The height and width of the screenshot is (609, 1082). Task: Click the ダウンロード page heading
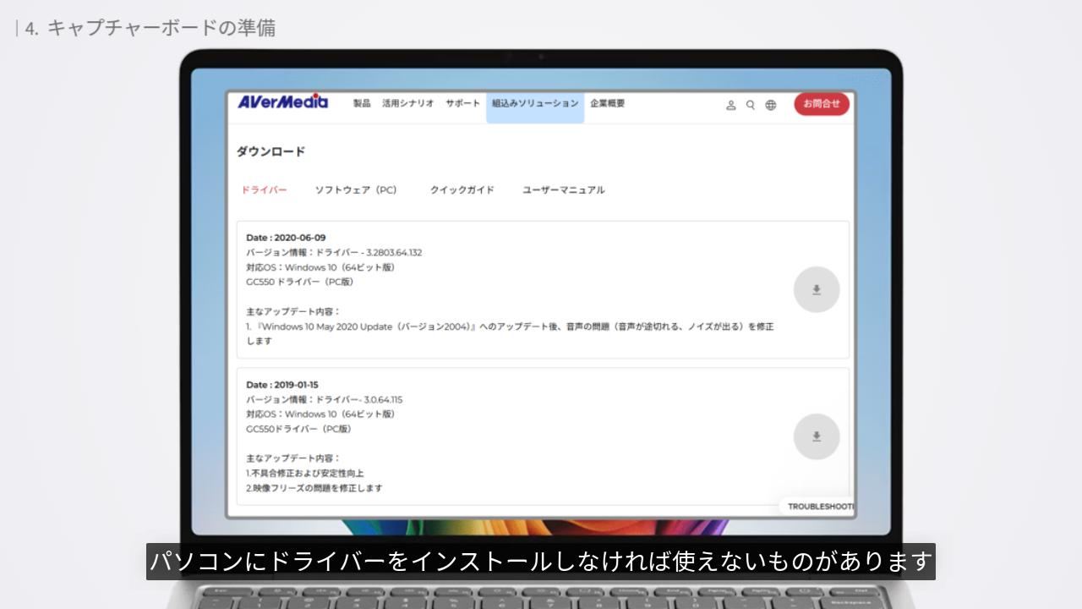270,151
